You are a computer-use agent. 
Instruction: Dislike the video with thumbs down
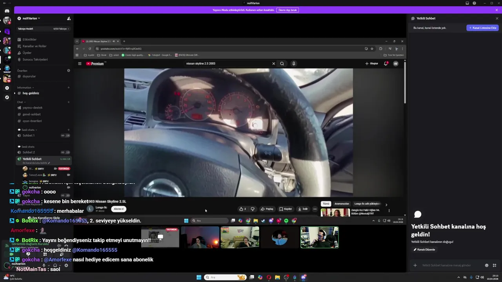[253, 209]
